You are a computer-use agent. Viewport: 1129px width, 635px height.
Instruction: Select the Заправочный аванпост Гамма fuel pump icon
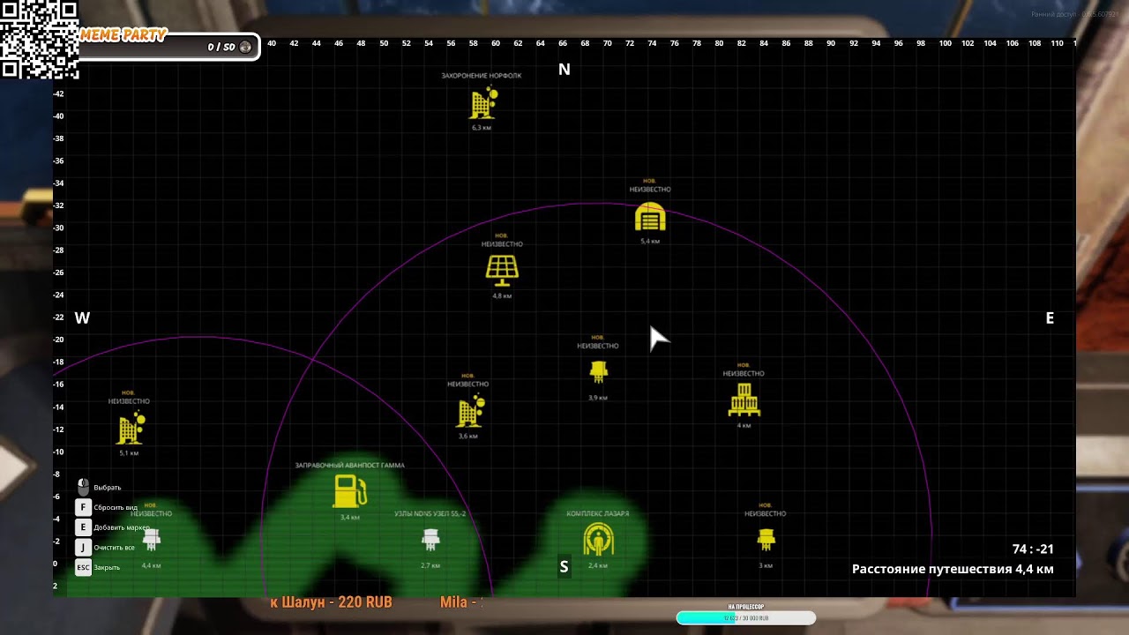(350, 491)
